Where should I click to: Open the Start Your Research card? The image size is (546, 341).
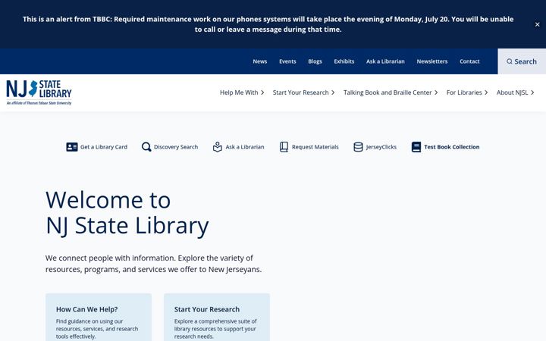[217, 318]
